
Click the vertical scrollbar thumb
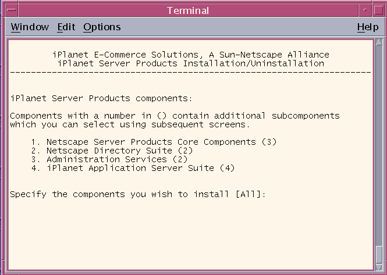[379, 255]
